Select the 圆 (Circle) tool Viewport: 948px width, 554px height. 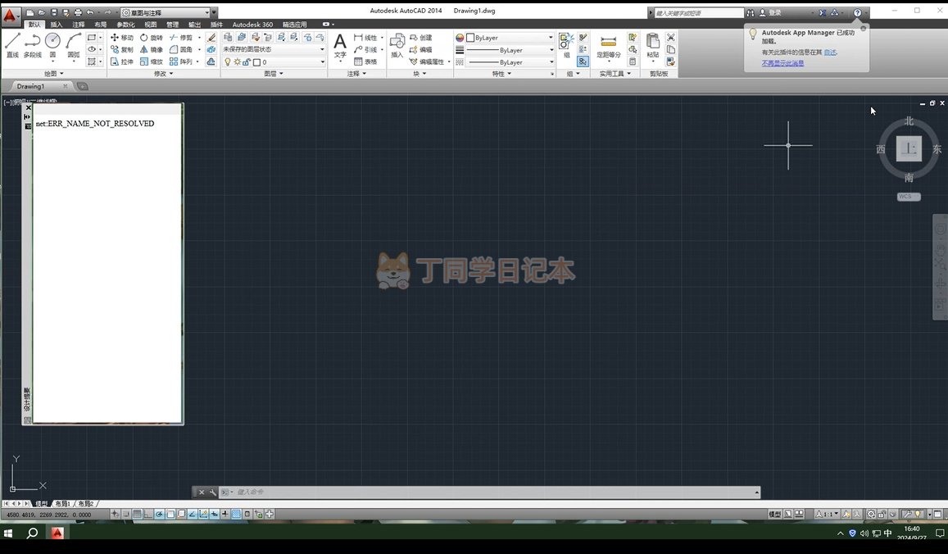[x=52, y=45]
